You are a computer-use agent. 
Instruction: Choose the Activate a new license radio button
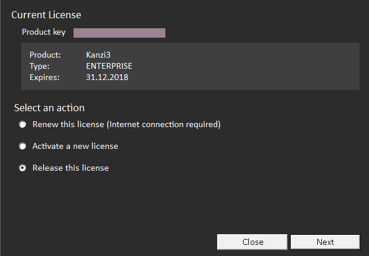click(x=22, y=146)
